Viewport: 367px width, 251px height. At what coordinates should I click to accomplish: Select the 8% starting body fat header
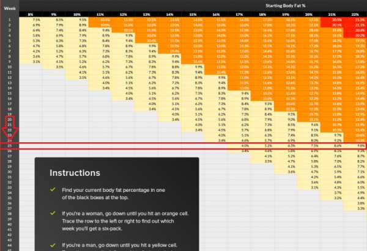pyautogui.click(x=31, y=15)
